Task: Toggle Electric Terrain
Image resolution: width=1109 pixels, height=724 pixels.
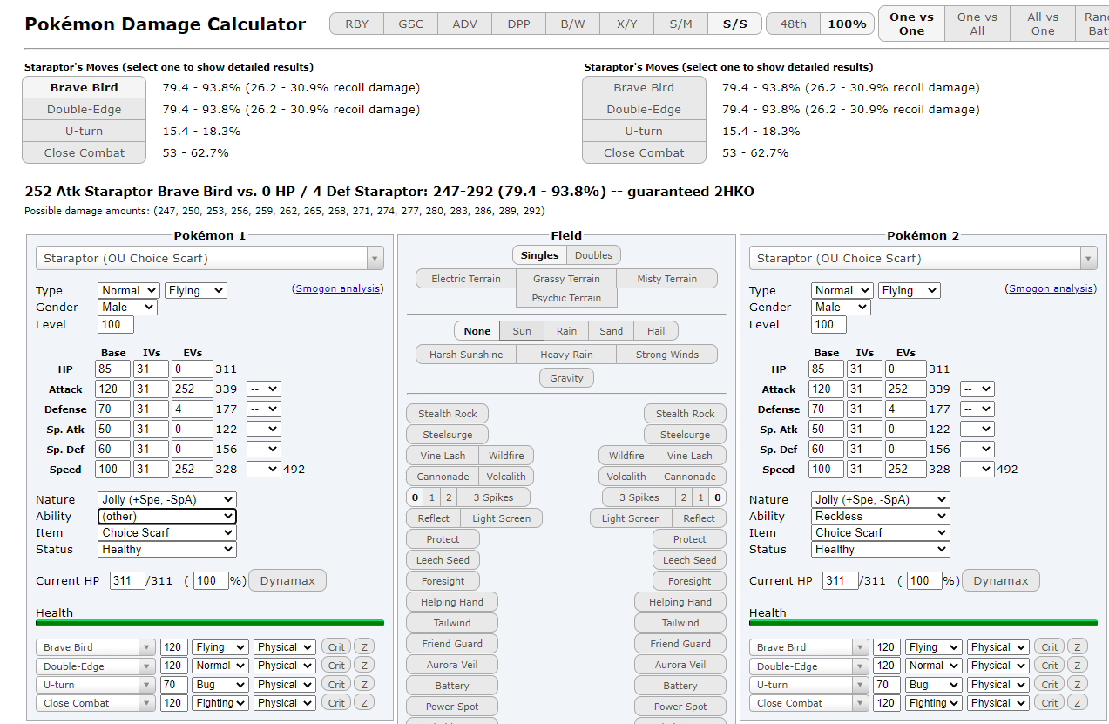Action: 466,279
